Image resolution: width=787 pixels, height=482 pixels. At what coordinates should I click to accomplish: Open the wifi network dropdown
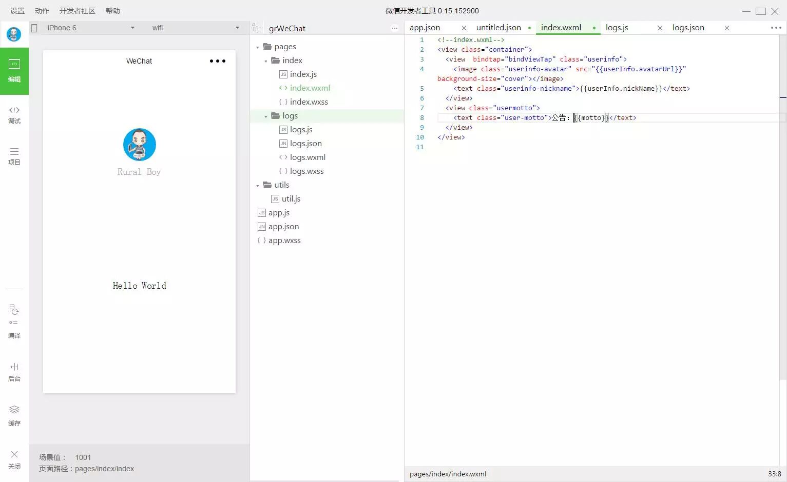coord(196,28)
